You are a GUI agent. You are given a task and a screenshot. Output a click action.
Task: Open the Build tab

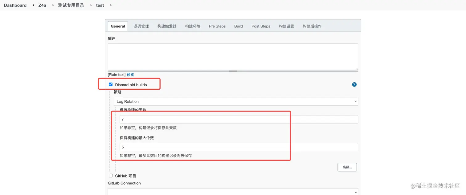239,26
